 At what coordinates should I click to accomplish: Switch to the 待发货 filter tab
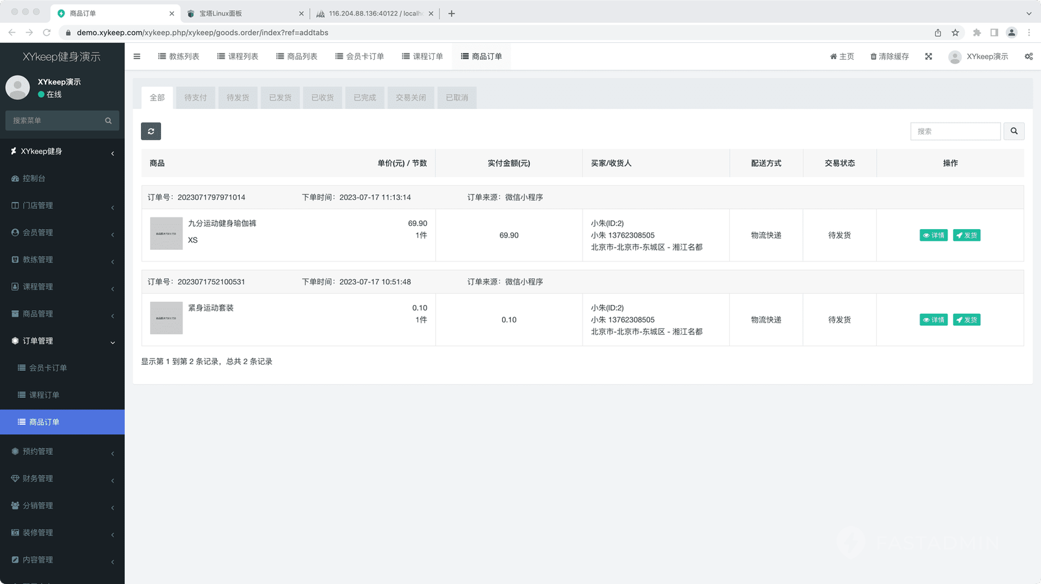click(x=238, y=98)
